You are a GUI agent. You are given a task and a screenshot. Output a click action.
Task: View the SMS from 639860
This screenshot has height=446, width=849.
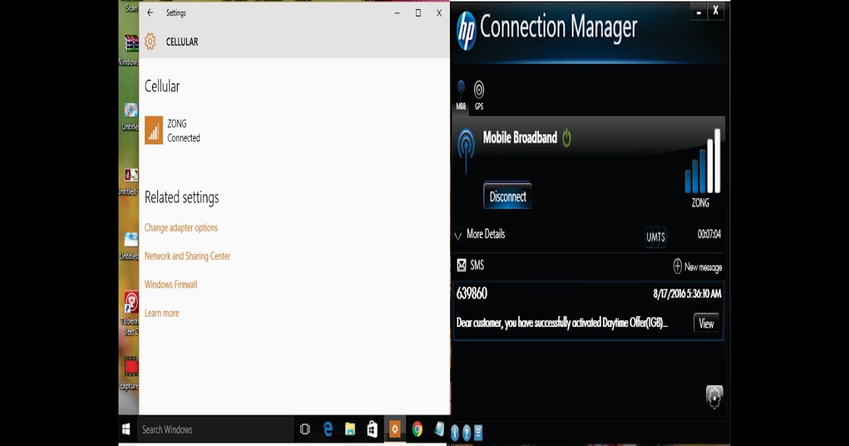coord(706,324)
